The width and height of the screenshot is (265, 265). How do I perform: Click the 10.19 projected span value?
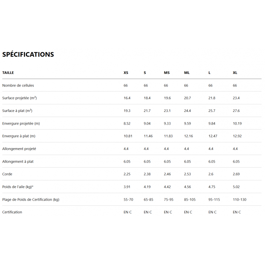(237, 124)
